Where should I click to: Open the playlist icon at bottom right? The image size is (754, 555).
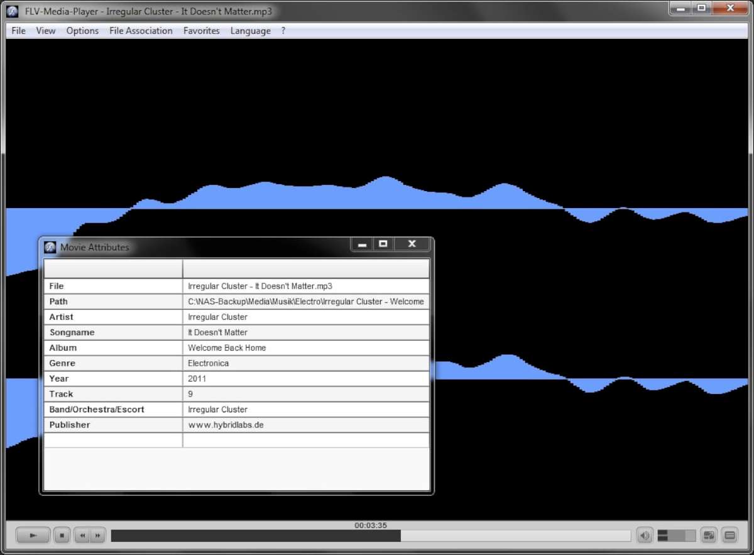pos(729,536)
